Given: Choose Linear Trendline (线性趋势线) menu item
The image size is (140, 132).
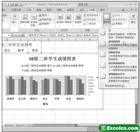Looking at the screenshot, I should point(118,45).
